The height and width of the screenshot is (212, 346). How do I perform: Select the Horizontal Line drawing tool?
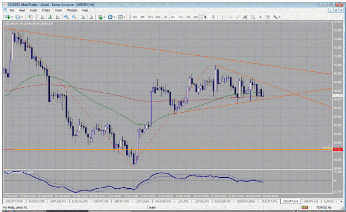pyautogui.click(x=230, y=17)
